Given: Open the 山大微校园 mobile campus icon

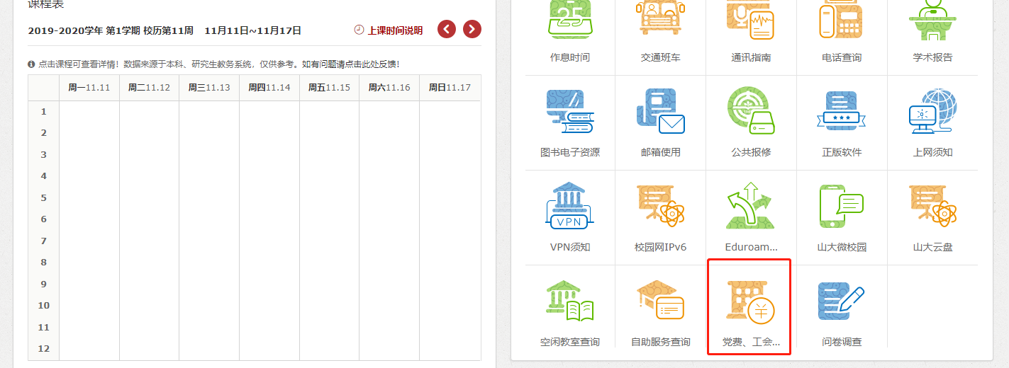Looking at the screenshot, I should [x=842, y=207].
